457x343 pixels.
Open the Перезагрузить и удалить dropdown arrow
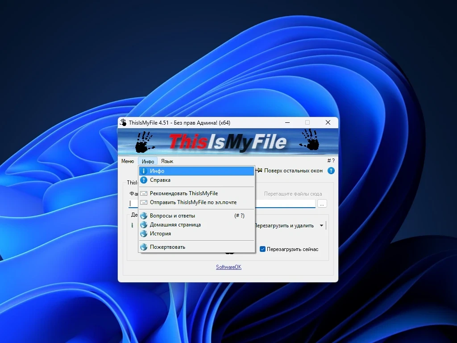[321, 226]
